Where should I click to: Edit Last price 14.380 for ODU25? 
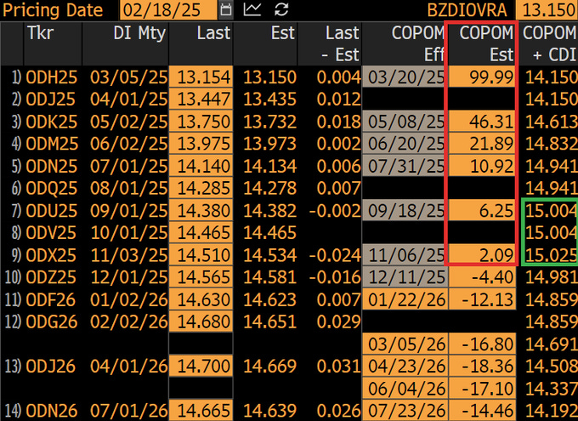201,210
